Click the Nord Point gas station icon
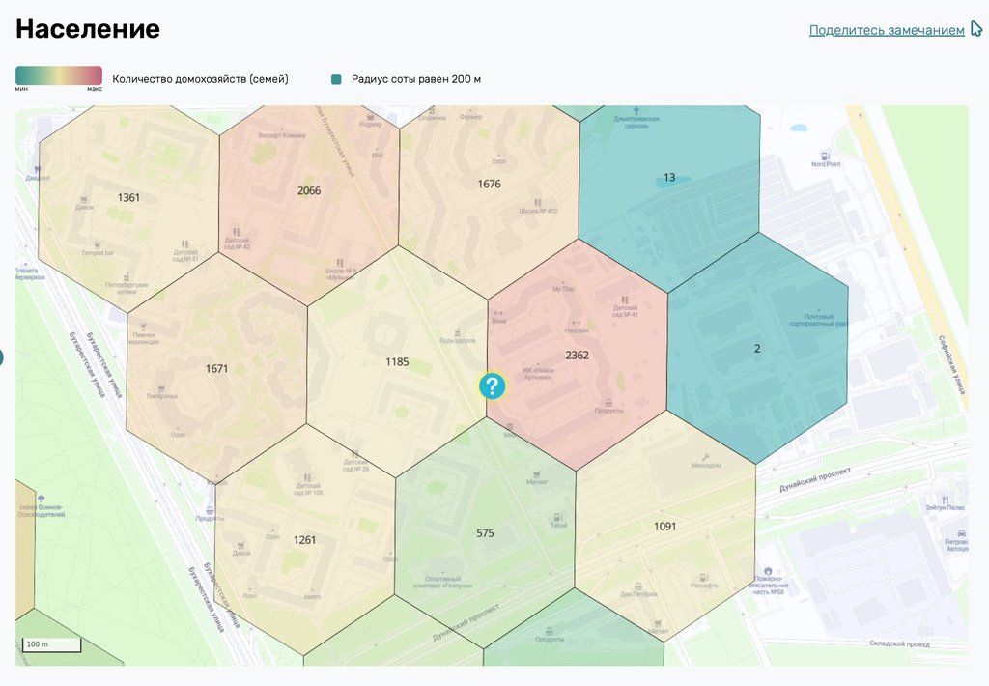Viewport: 989px width, 686px height. click(x=825, y=154)
